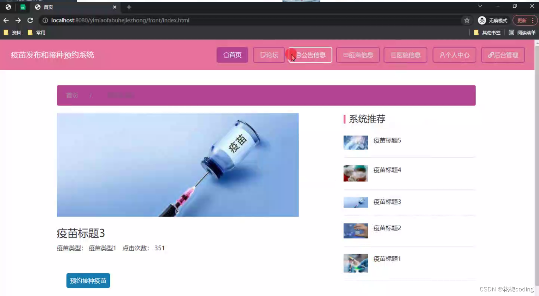Switch to the 首页 browser tab

tap(48, 7)
